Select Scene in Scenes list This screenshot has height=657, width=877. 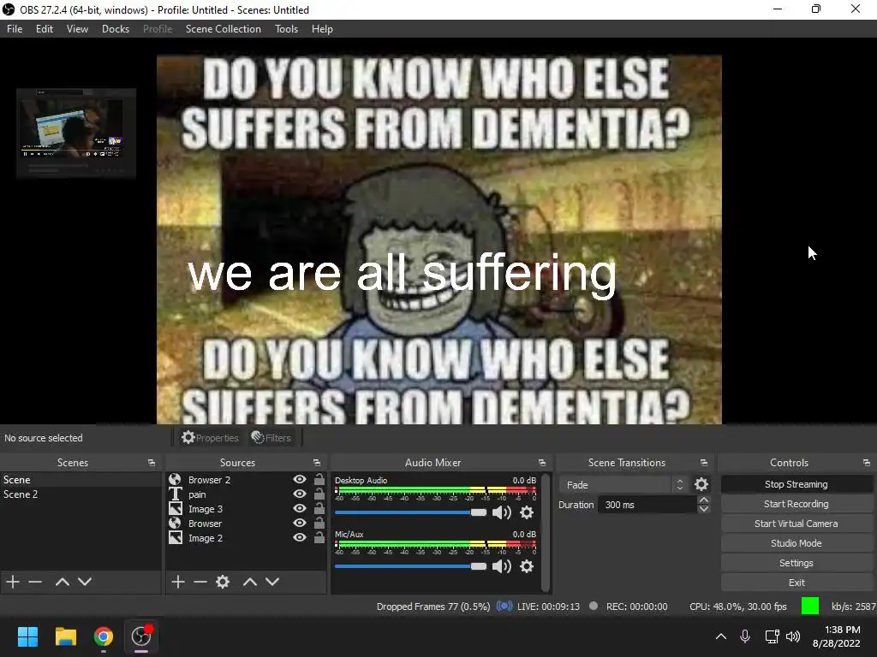coord(81,480)
